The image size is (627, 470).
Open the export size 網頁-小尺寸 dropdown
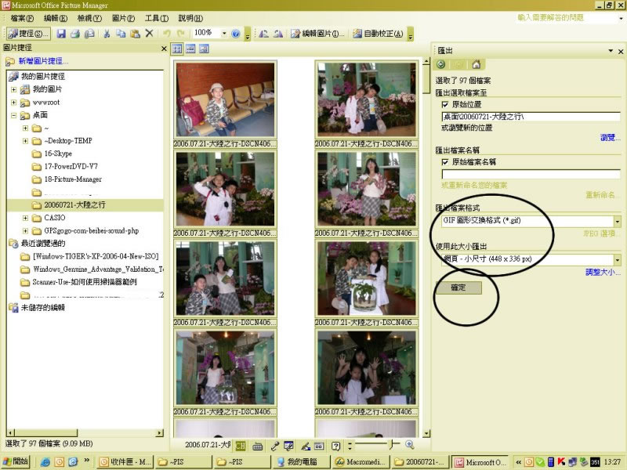618,260
